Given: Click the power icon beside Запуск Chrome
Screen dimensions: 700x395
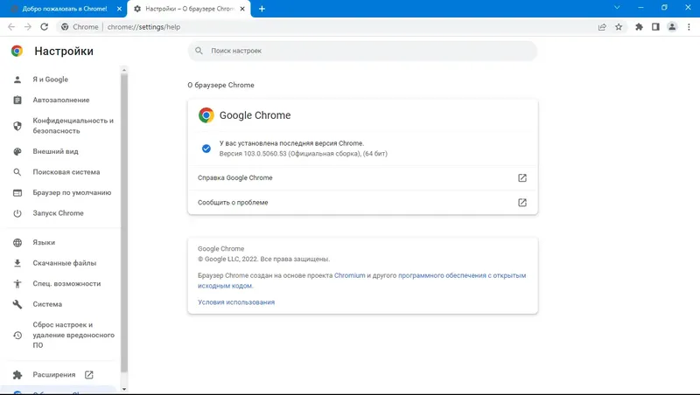Looking at the screenshot, I should point(17,213).
